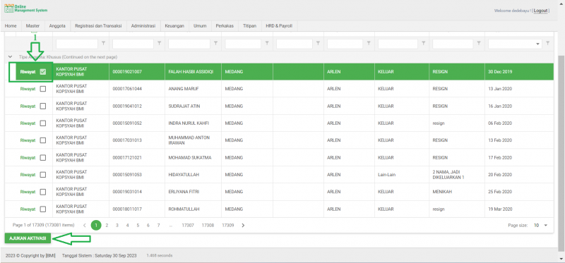
Task: Click the filter box above RESIGN reason column
Action: point(453,44)
